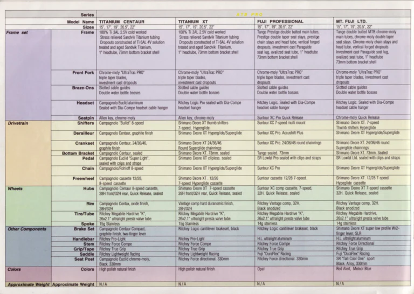Image resolution: width=414 pixels, height=294 pixels.
Task: Select the "Sizes" row label
Action: click(x=88, y=27)
